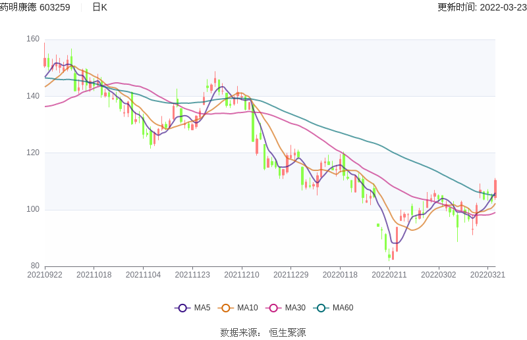527x340 pixels.
Task: Select the 20211123 date on x-axis
Action: coord(192,275)
